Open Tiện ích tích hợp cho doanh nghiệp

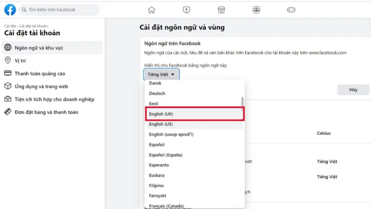[52, 99]
